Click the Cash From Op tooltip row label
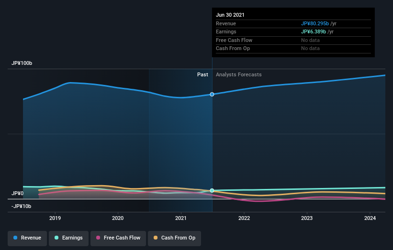The height and width of the screenshot is (250, 393). click(x=233, y=49)
